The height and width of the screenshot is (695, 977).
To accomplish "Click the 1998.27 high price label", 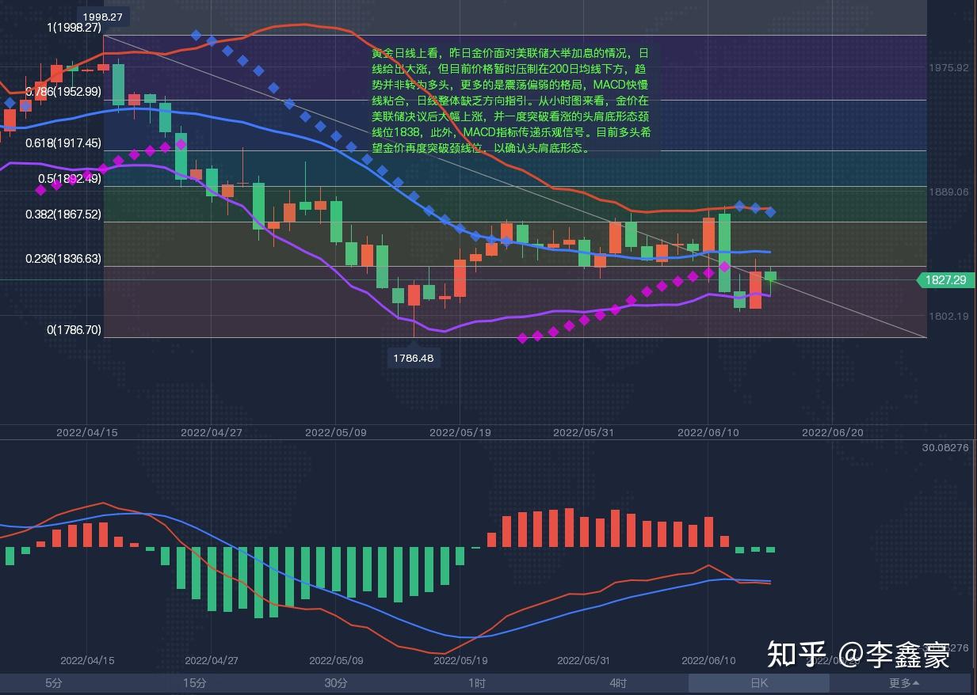I will click(x=103, y=17).
